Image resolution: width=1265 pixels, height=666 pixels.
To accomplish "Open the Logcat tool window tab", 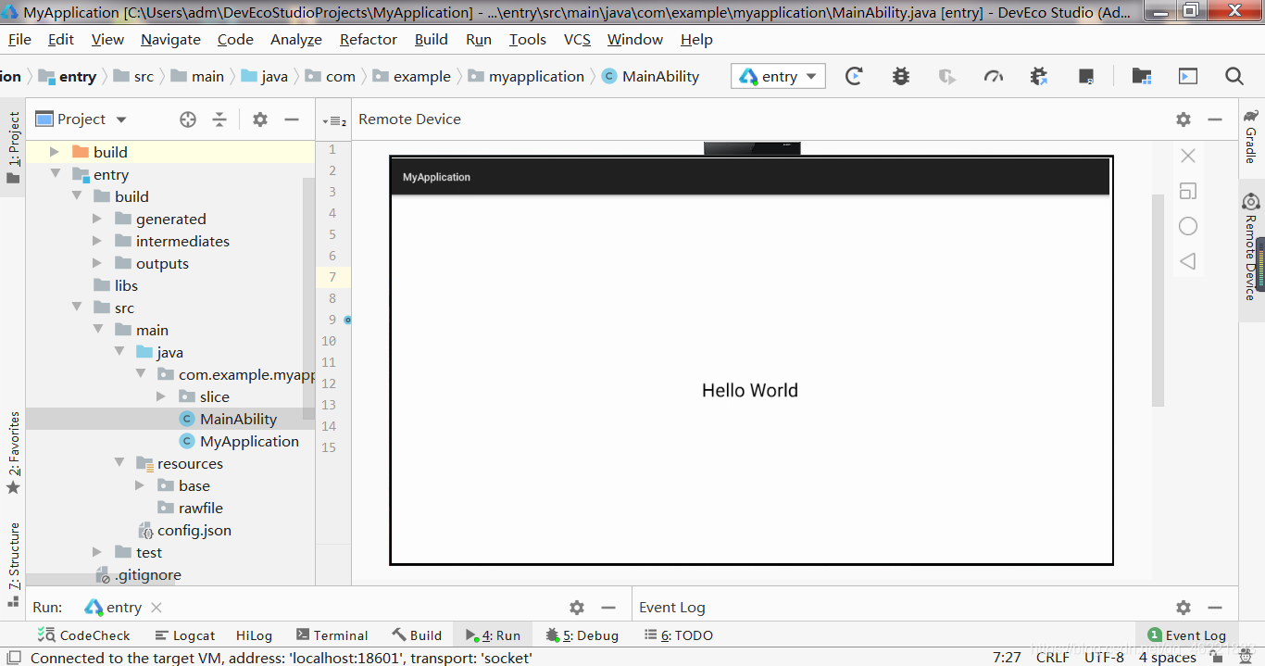I will pos(184,635).
